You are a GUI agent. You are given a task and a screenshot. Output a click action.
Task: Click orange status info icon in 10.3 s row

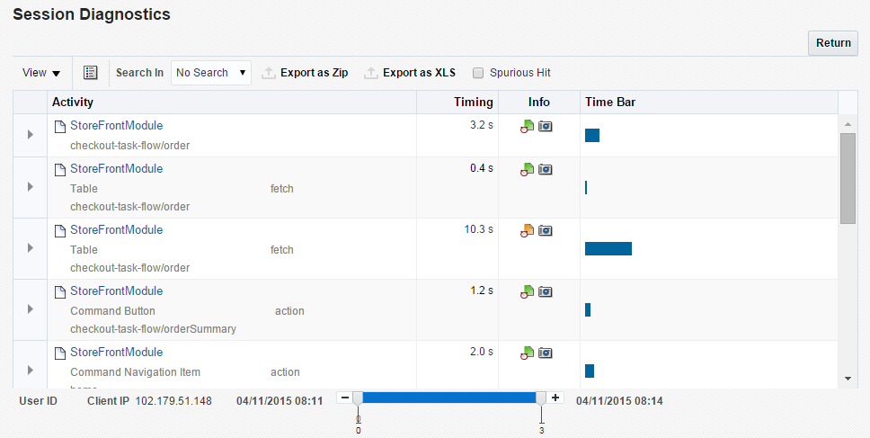[x=527, y=231]
